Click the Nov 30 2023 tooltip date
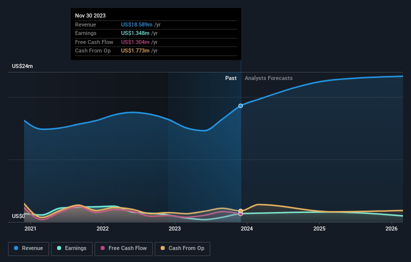Image resolution: width=411 pixels, height=262 pixels. [90, 15]
